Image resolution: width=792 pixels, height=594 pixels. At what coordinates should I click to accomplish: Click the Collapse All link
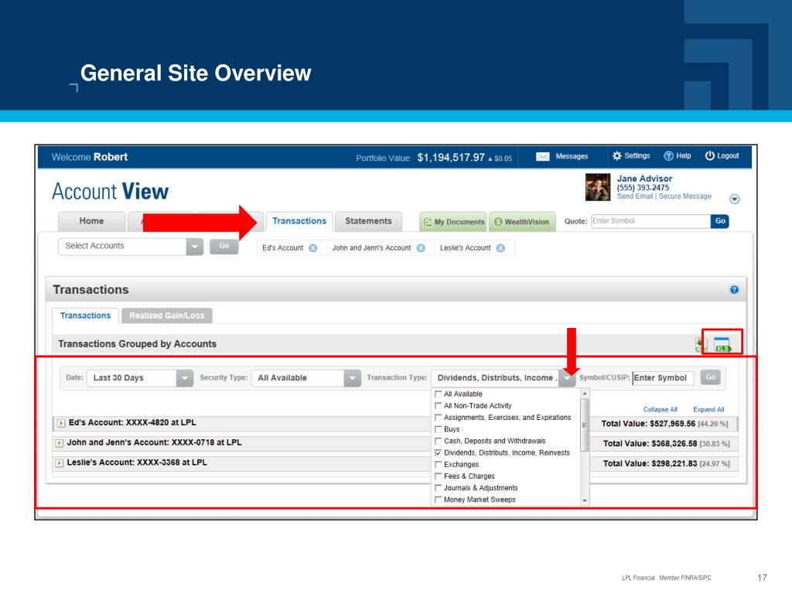[x=661, y=410]
